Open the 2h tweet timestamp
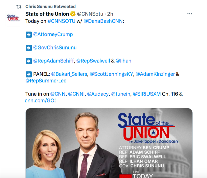Viewport: 207px width, 178px height. click(x=110, y=14)
